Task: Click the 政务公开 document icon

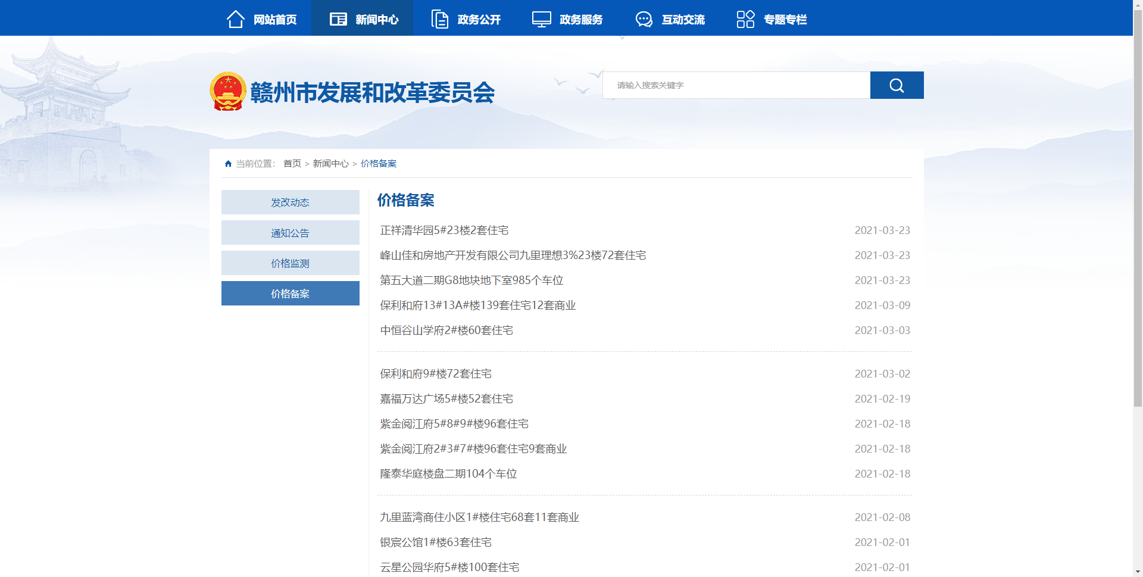Action: (x=439, y=18)
